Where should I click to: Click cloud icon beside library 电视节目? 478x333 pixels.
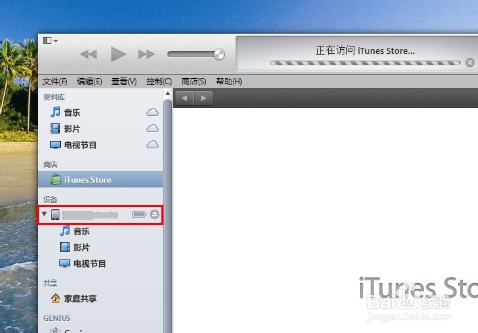click(153, 144)
